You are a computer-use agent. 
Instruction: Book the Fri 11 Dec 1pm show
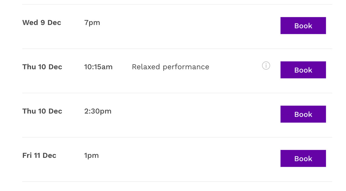tap(303, 158)
